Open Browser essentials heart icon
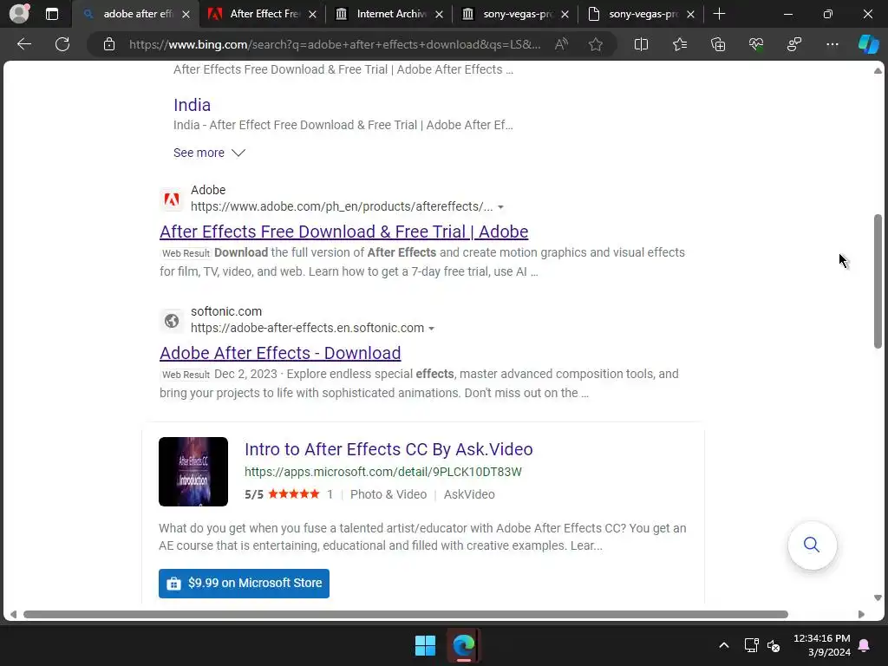The height and width of the screenshot is (666, 888). pyautogui.click(x=756, y=44)
